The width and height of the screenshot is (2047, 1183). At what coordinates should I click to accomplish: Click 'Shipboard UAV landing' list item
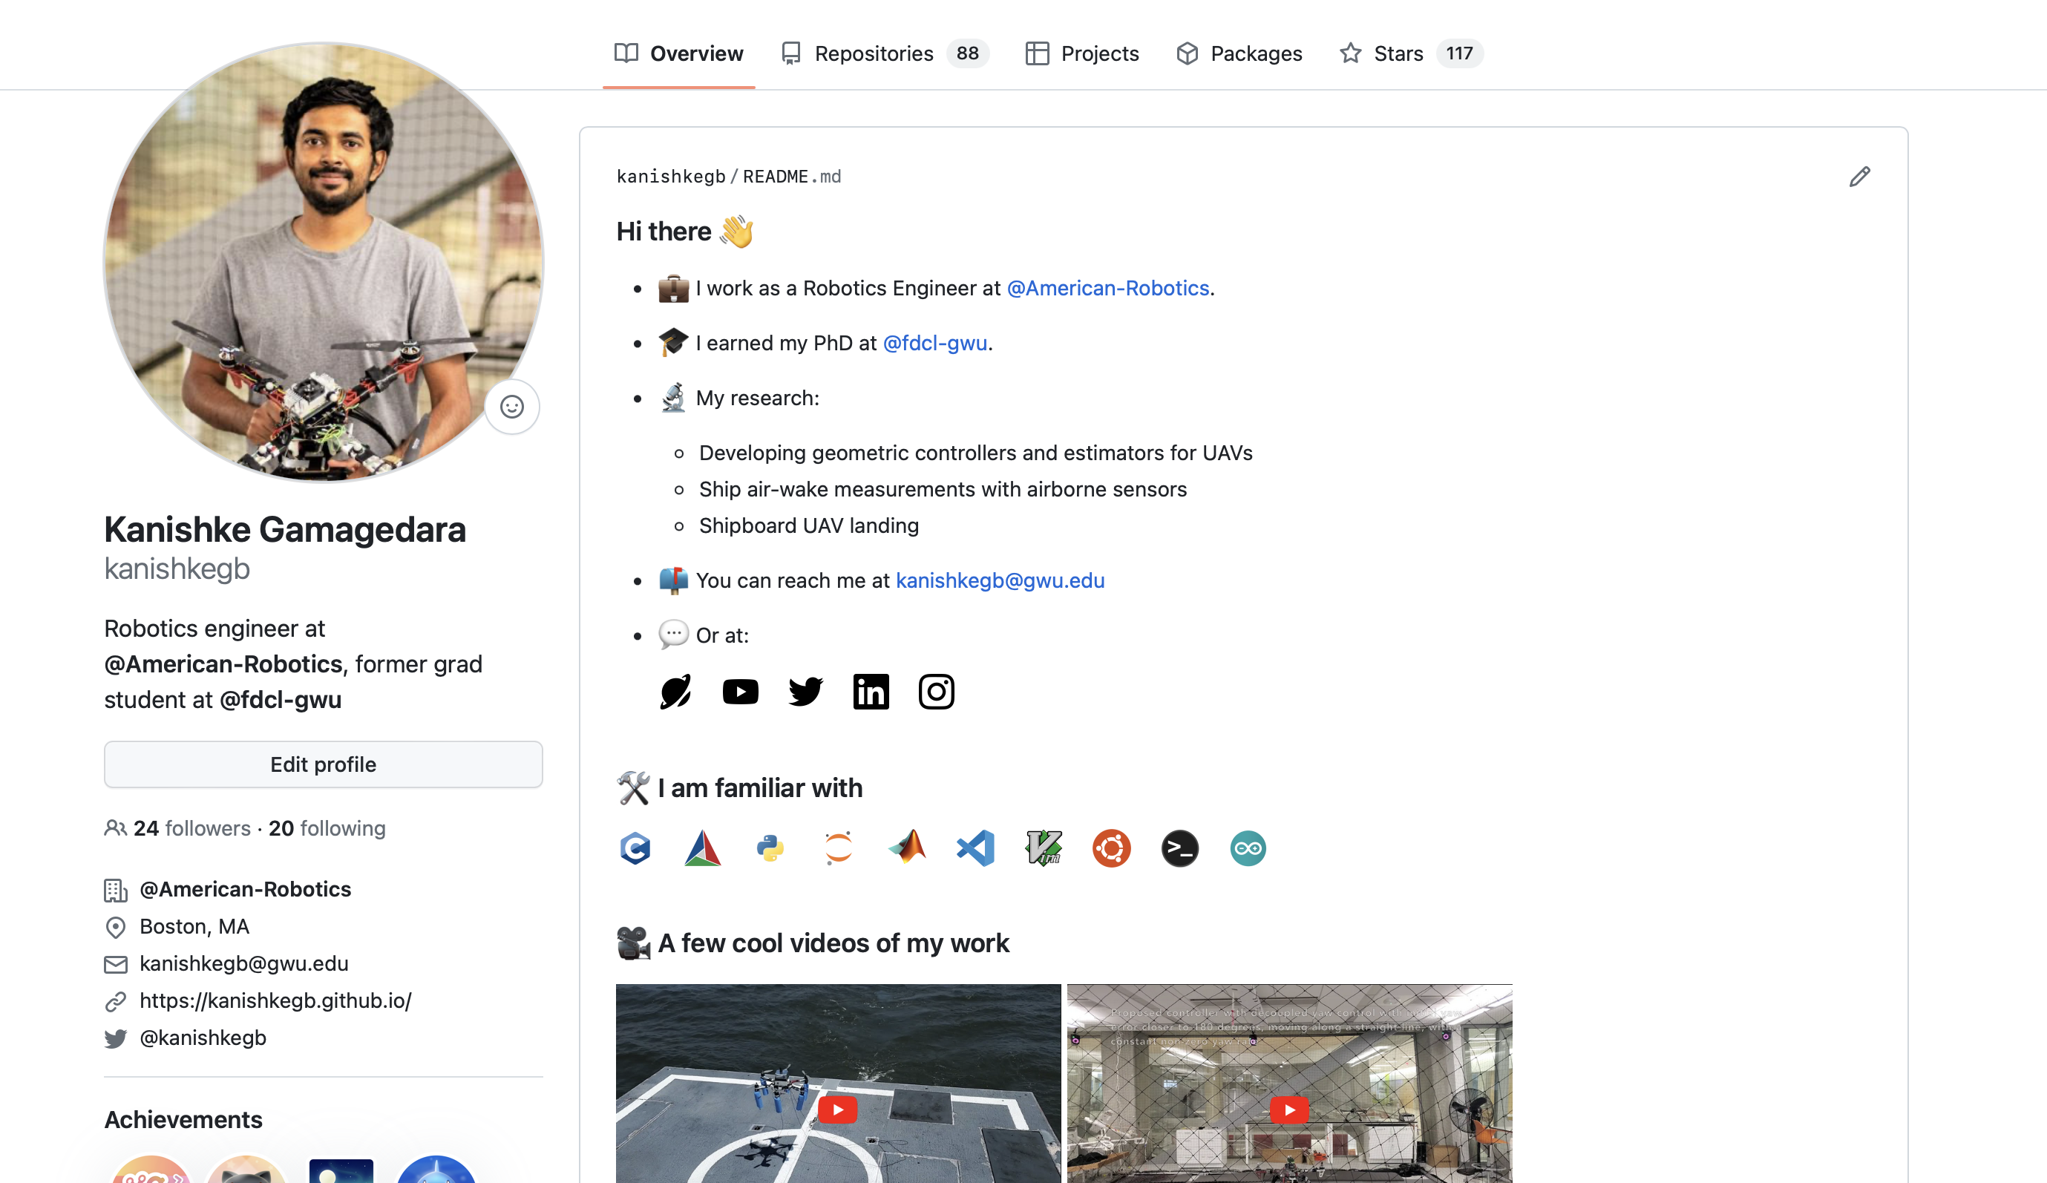point(809,525)
